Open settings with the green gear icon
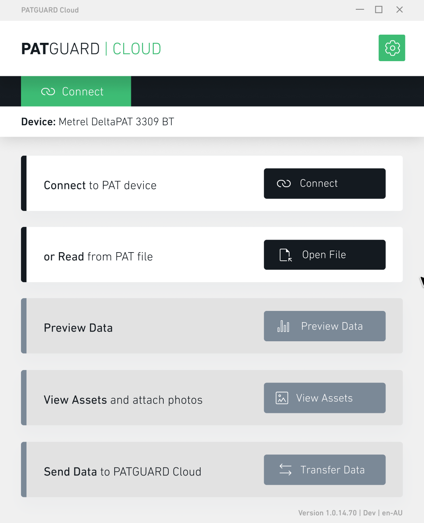The width and height of the screenshot is (424, 523). pyautogui.click(x=392, y=48)
